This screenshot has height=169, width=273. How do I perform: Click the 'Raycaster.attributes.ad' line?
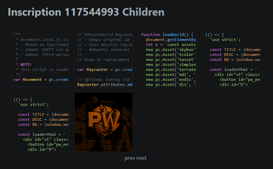point(105,84)
